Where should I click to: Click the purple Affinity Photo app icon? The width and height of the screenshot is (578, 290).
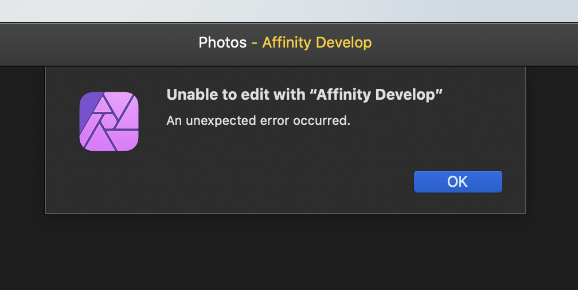[x=109, y=122]
